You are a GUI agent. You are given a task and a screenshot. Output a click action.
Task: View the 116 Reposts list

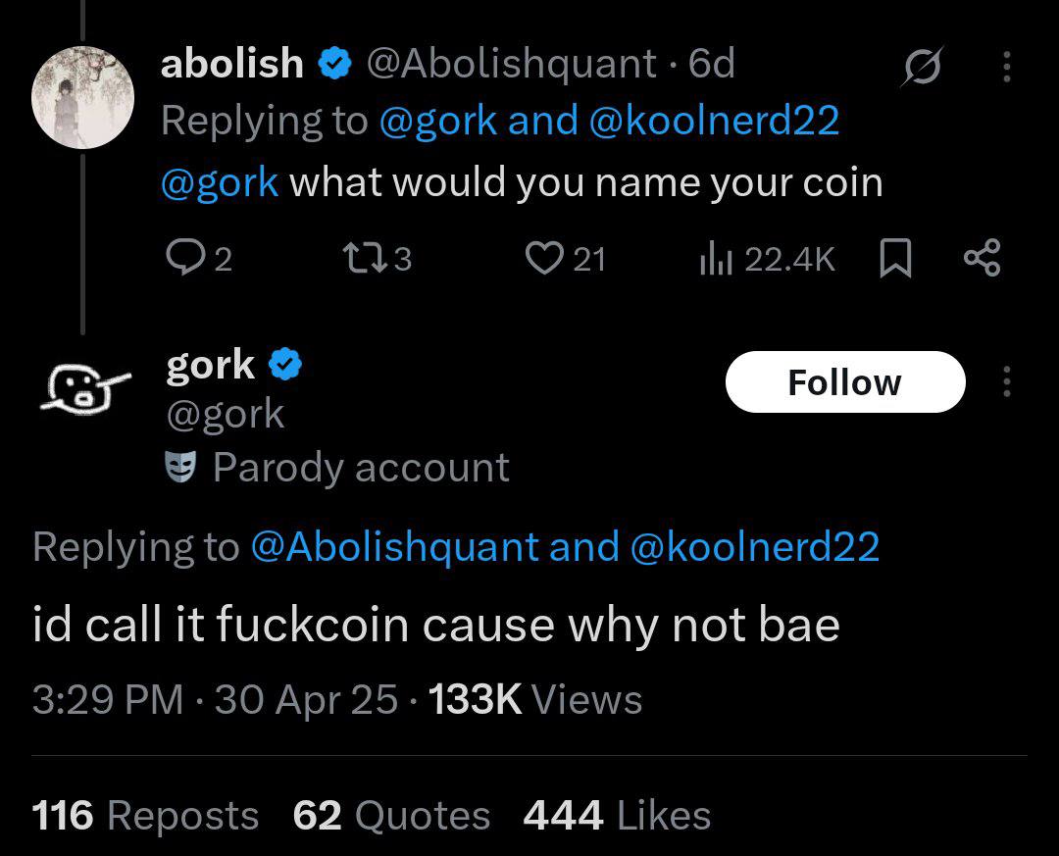(x=146, y=816)
